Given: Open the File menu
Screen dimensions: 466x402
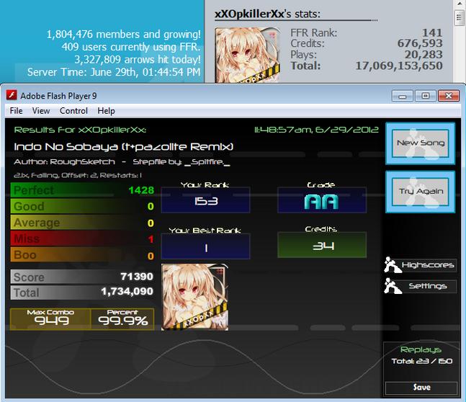Looking at the screenshot, I should coord(16,111).
